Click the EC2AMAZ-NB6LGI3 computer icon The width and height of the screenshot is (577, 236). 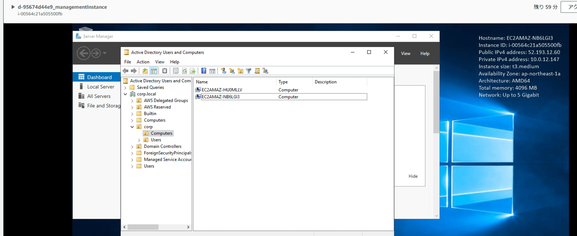click(198, 97)
